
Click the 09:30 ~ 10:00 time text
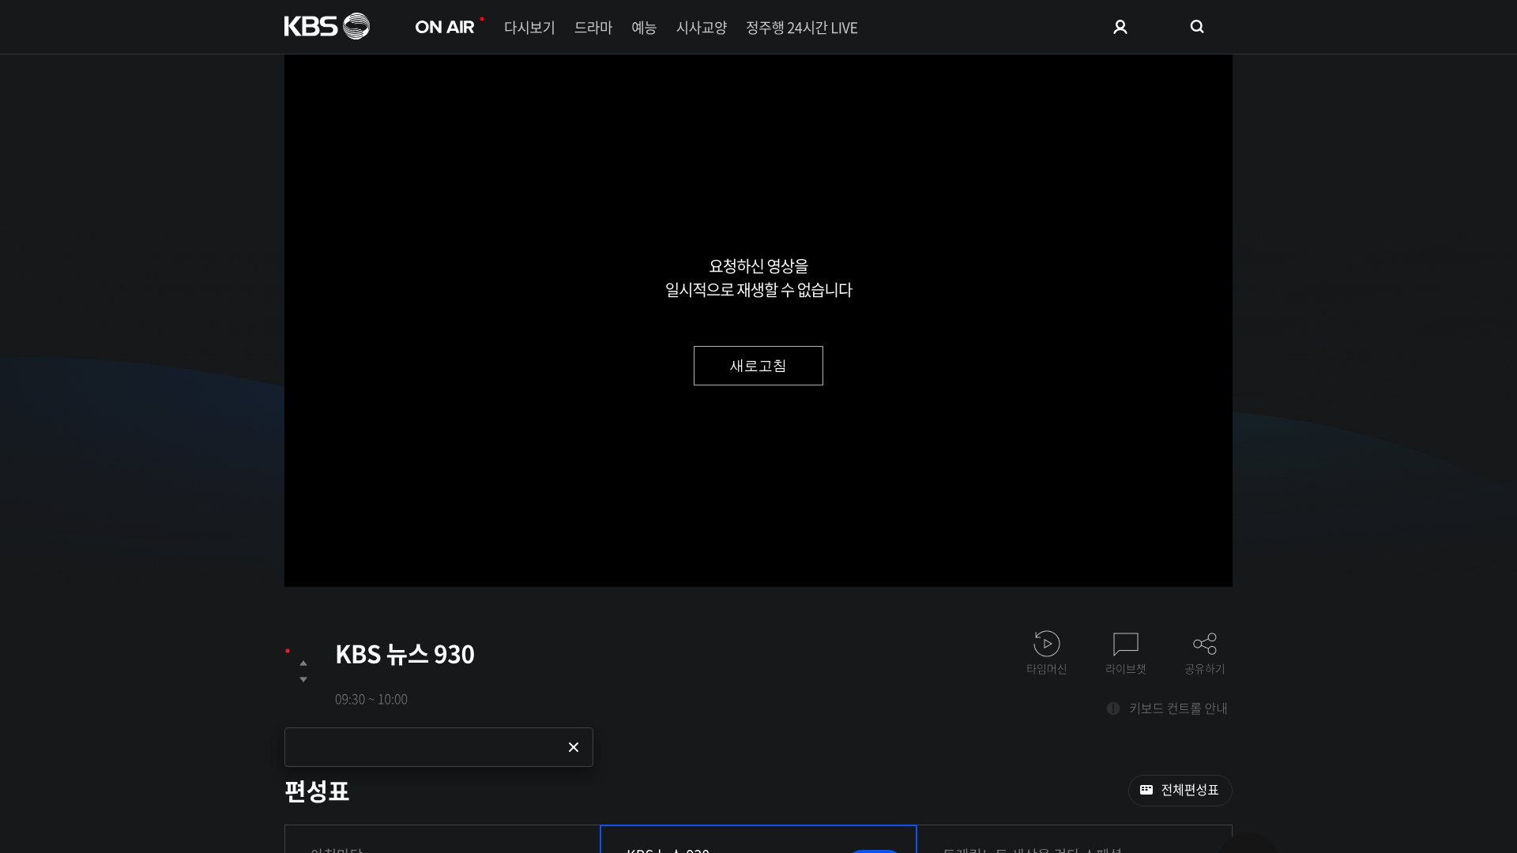(x=371, y=699)
